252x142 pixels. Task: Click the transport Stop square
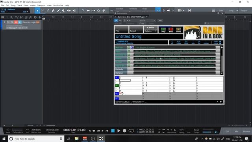pos(113,131)
